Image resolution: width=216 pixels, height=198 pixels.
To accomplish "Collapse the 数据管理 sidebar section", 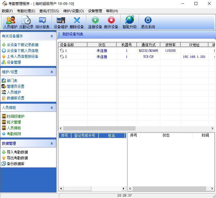I will click(x=52, y=144).
